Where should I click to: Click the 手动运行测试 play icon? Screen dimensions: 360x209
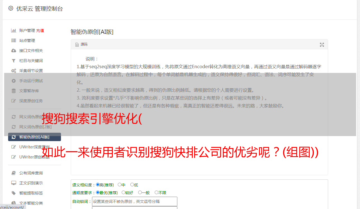(13, 81)
